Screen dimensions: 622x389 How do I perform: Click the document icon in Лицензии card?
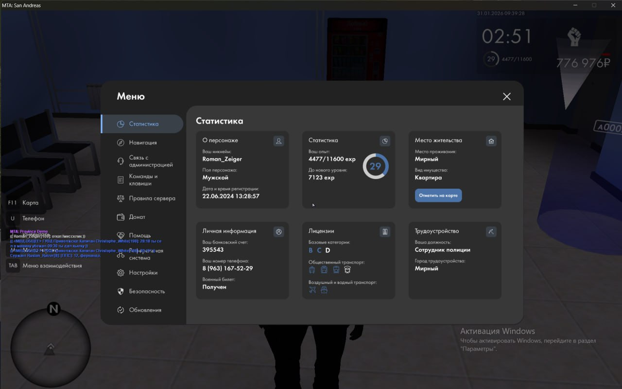pyautogui.click(x=385, y=232)
